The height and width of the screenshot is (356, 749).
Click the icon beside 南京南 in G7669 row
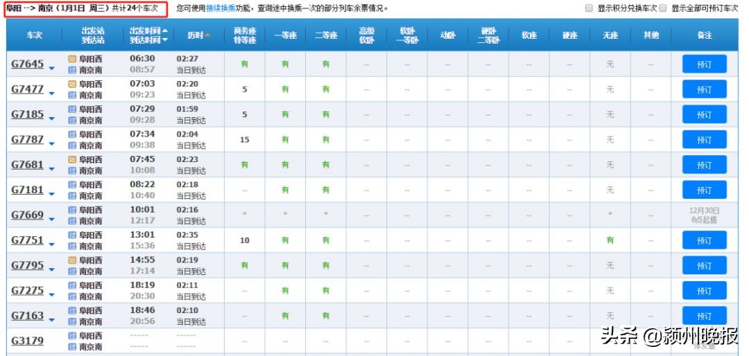72,222
